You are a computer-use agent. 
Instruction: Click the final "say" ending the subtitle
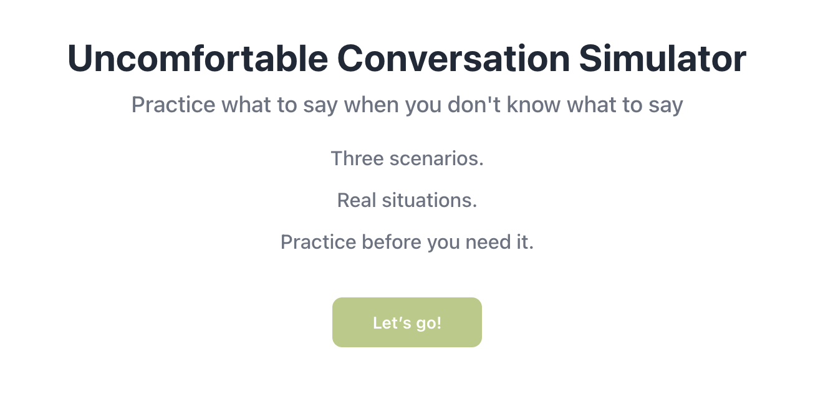pos(666,105)
